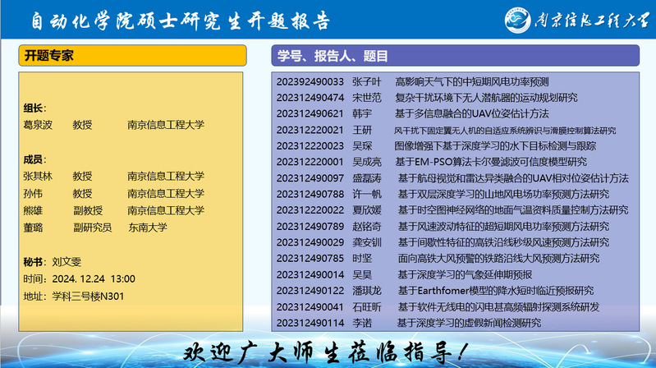Select the orange 开题专家 header bar
This screenshot has height=368, width=656.
coord(132,56)
